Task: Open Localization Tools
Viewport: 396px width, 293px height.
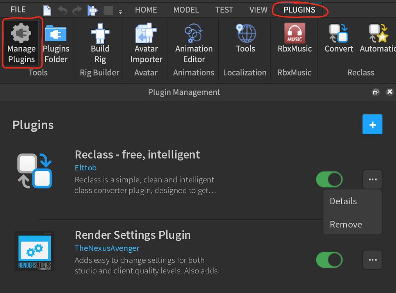Action: click(x=245, y=43)
